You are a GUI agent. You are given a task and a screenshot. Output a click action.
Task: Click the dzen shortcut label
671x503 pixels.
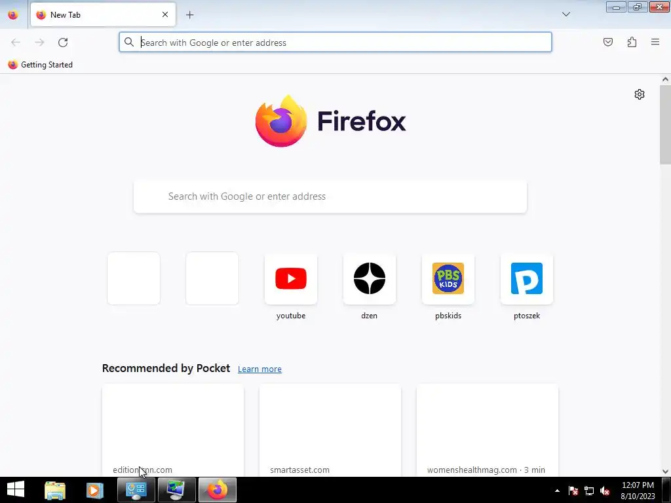pyautogui.click(x=370, y=316)
